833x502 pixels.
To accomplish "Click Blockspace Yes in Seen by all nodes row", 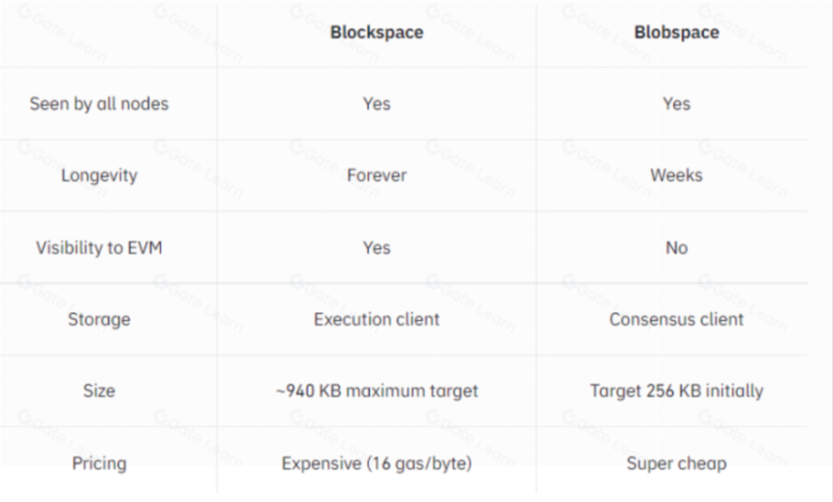I will click(x=377, y=104).
